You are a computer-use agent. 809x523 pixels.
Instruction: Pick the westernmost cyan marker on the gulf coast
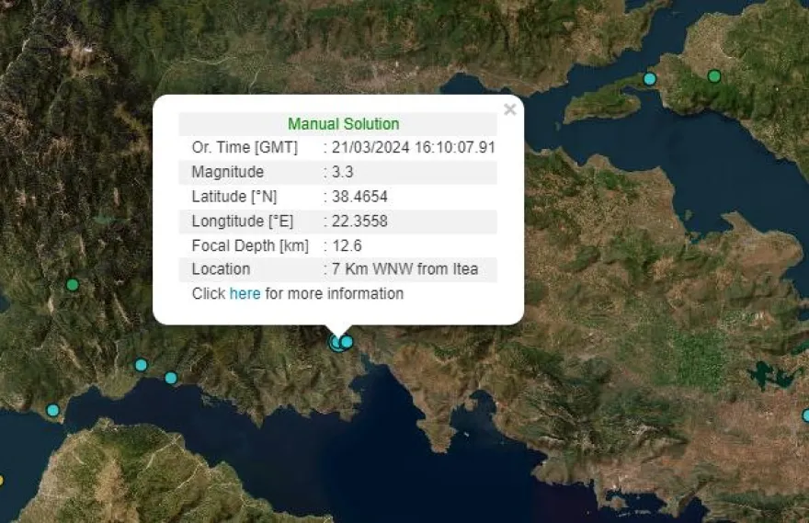point(52,410)
